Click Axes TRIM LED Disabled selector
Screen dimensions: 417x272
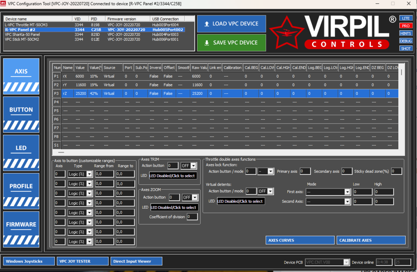pos(173,176)
